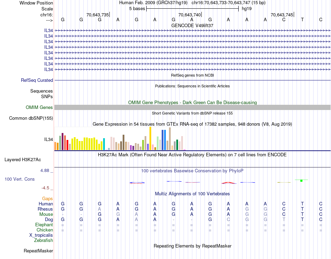The image size is (331, 259).
Task: Click the red PhyloP peak in conservation track
Action: (229, 183)
